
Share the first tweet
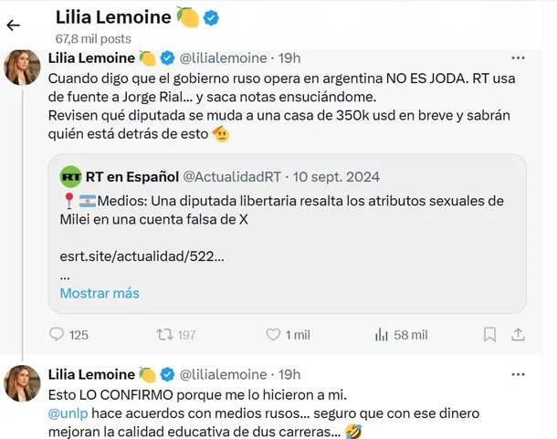click(519, 335)
